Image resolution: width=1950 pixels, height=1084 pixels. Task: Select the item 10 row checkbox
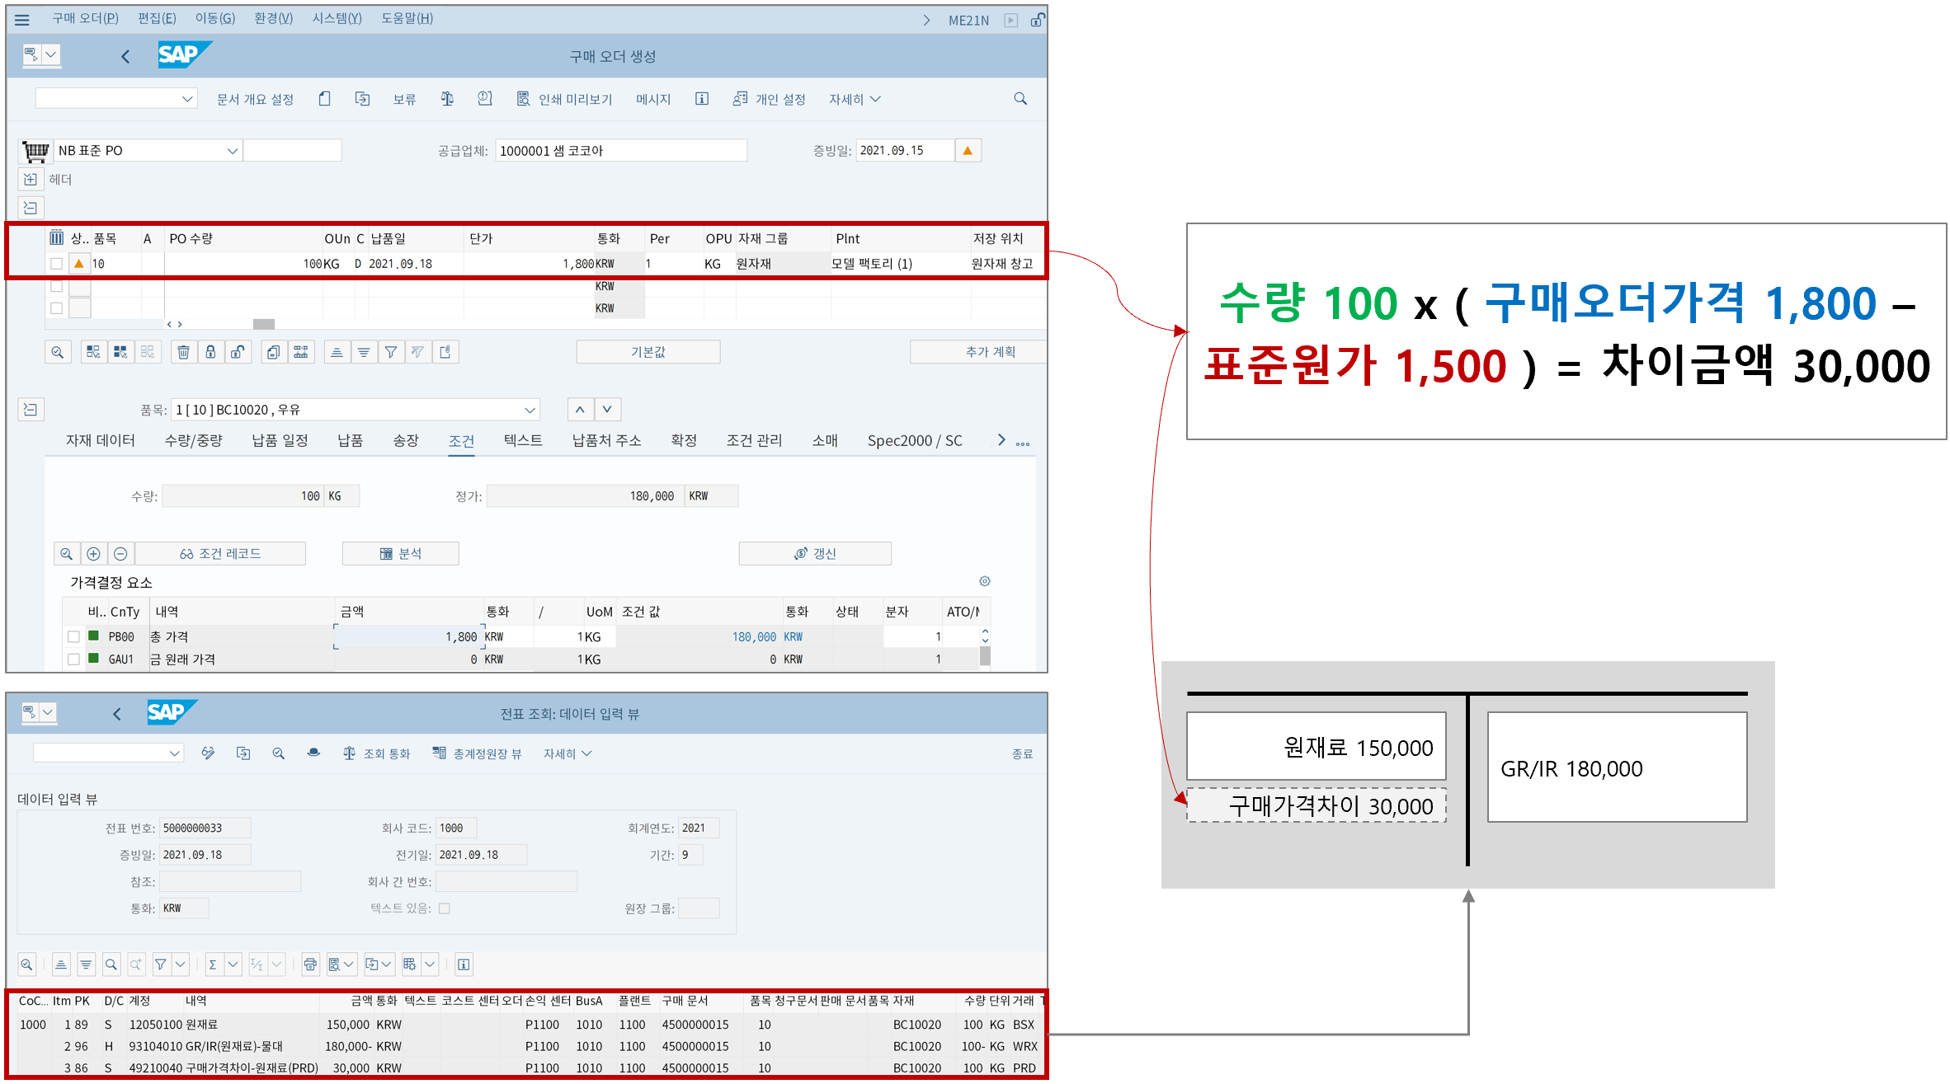click(x=56, y=264)
